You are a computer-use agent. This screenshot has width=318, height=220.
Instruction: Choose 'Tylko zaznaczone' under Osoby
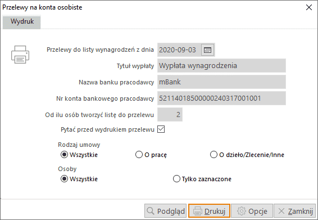pyautogui.click(x=176, y=179)
